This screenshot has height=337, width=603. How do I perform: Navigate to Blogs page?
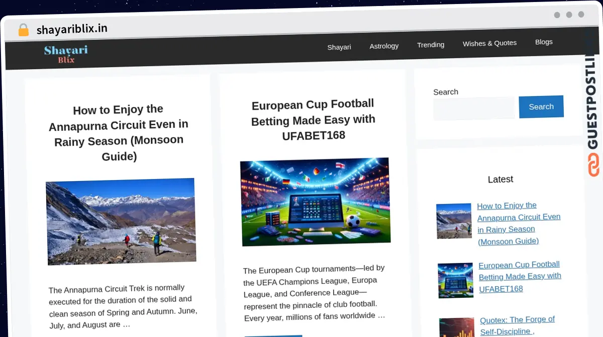pos(544,42)
